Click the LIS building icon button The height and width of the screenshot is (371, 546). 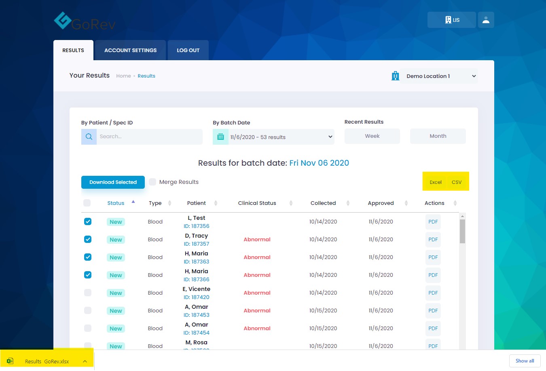click(451, 20)
